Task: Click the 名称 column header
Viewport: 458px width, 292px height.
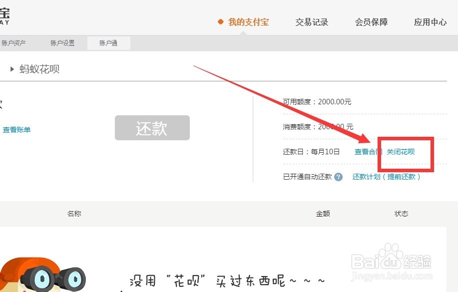Action: click(x=74, y=213)
